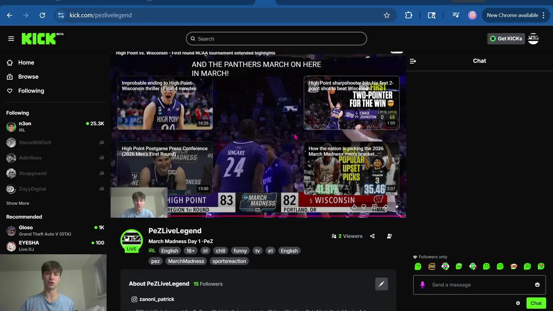Click the tv tag

(257, 251)
